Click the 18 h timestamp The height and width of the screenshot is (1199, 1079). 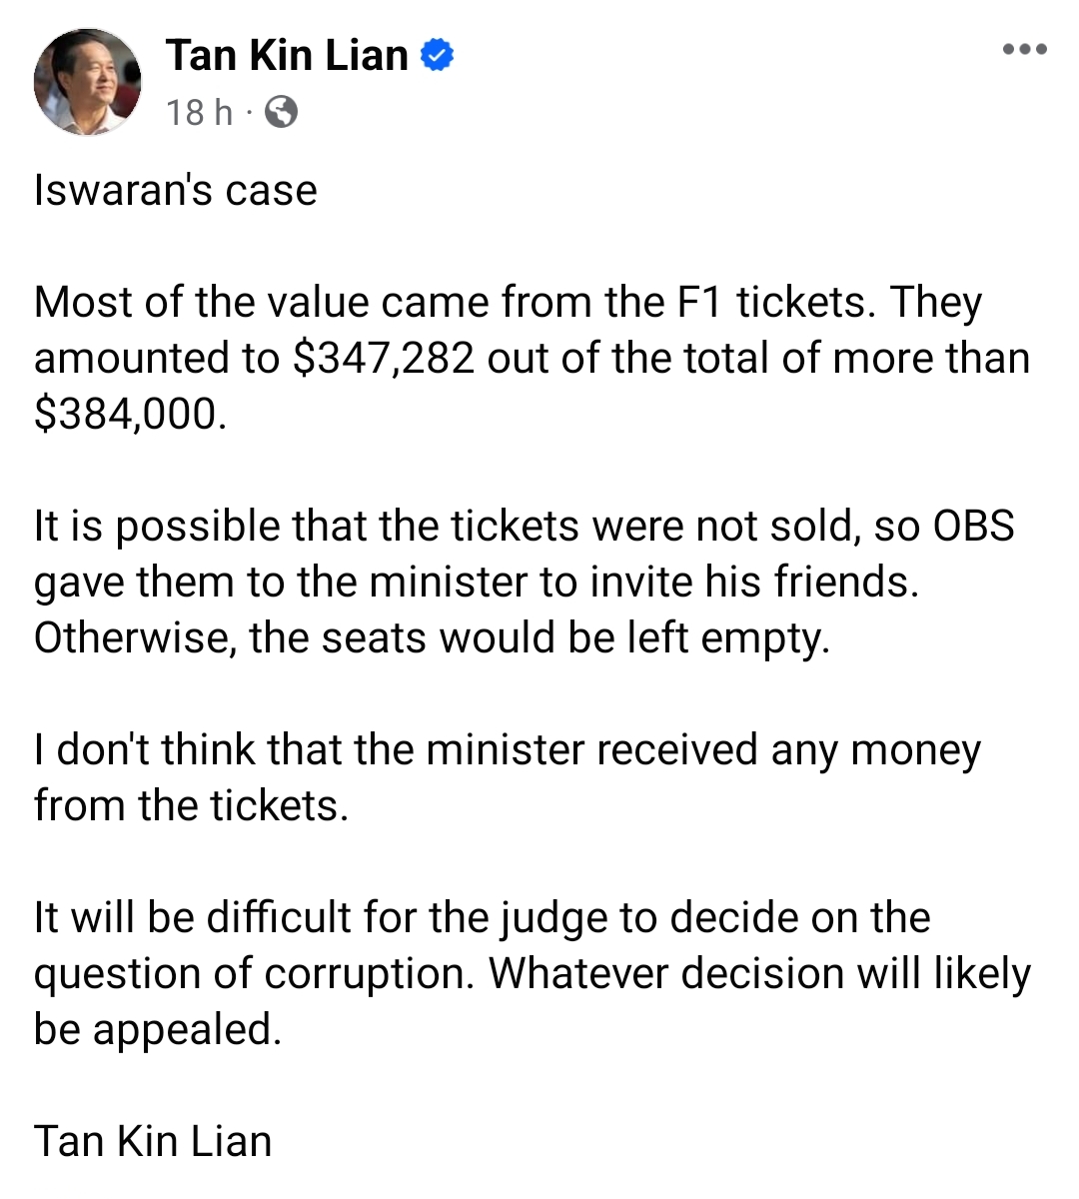pyautogui.click(x=199, y=112)
